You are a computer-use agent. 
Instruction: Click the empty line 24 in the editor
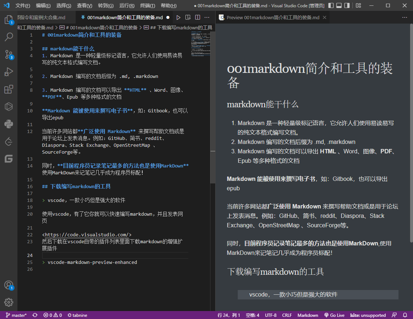115,255
